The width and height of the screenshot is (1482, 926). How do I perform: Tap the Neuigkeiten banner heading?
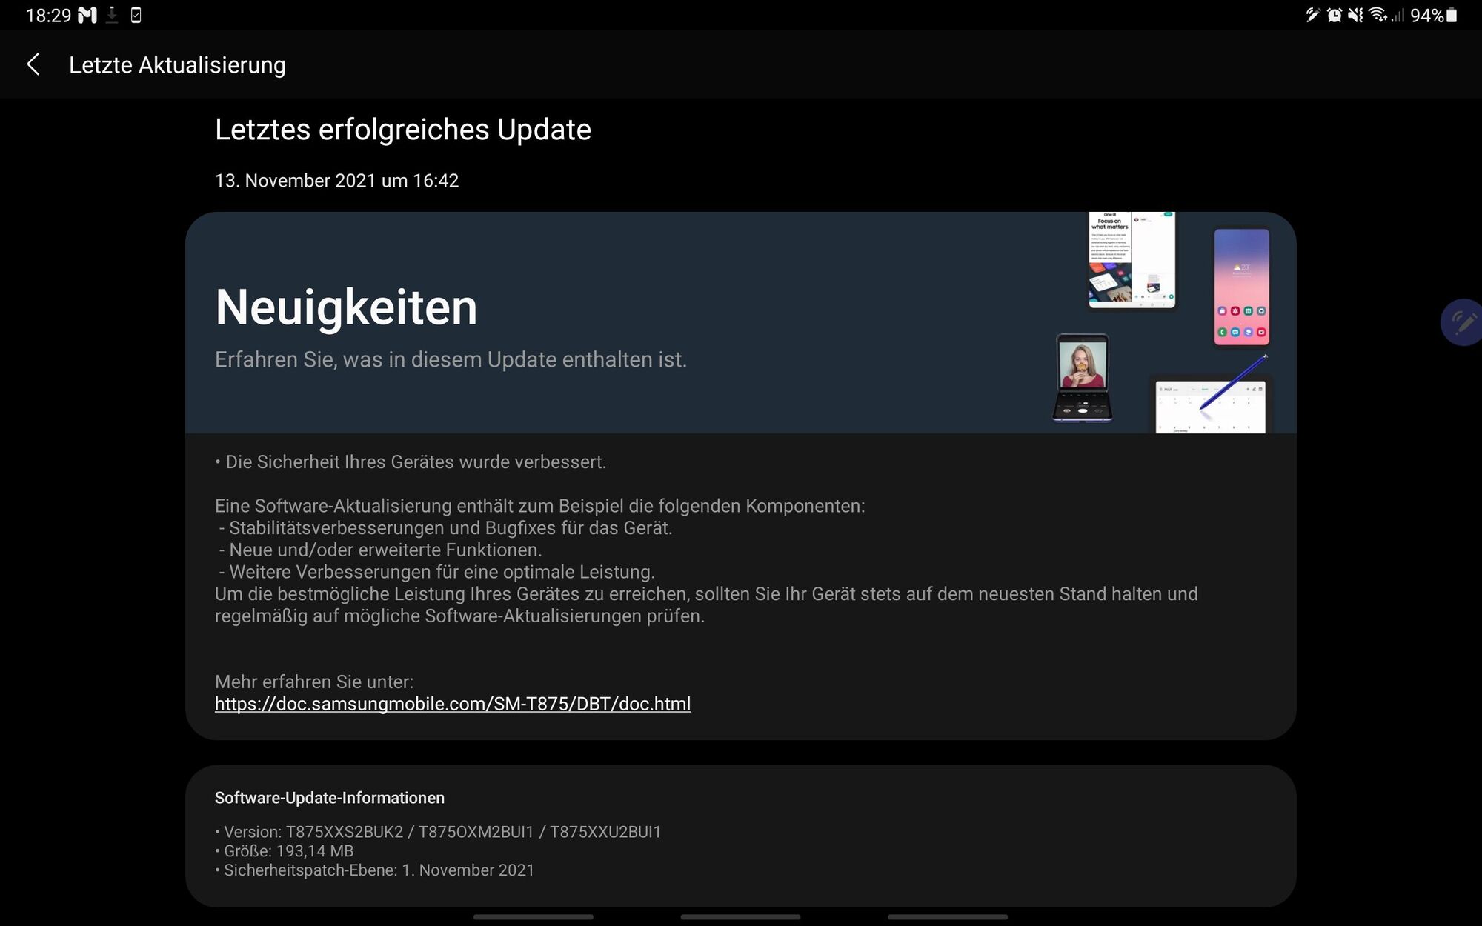click(x=346, y=307)
